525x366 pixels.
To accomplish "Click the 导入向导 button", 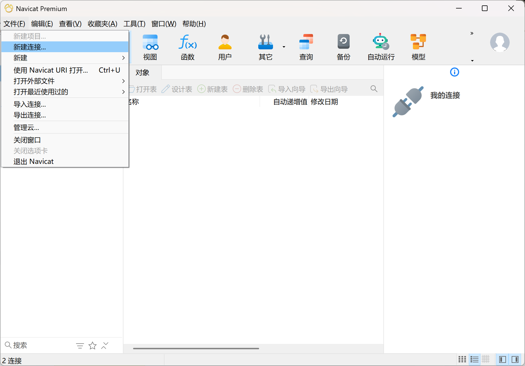I will 287,89.
